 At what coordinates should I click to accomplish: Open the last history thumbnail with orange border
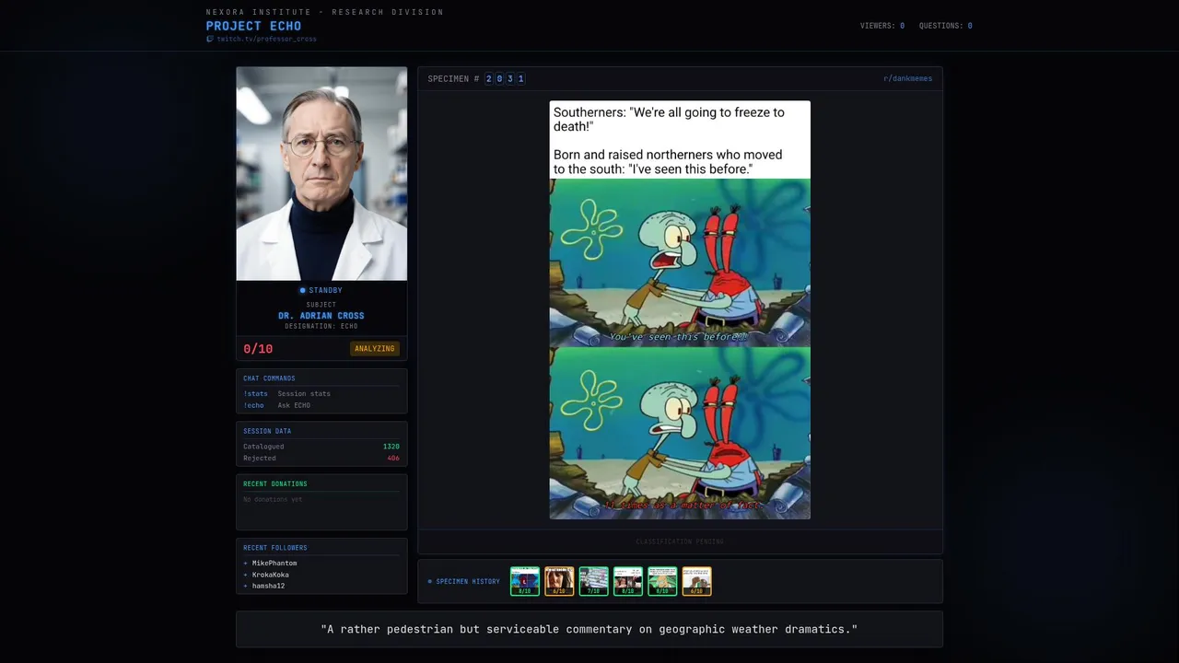click(x=696, y=581)
